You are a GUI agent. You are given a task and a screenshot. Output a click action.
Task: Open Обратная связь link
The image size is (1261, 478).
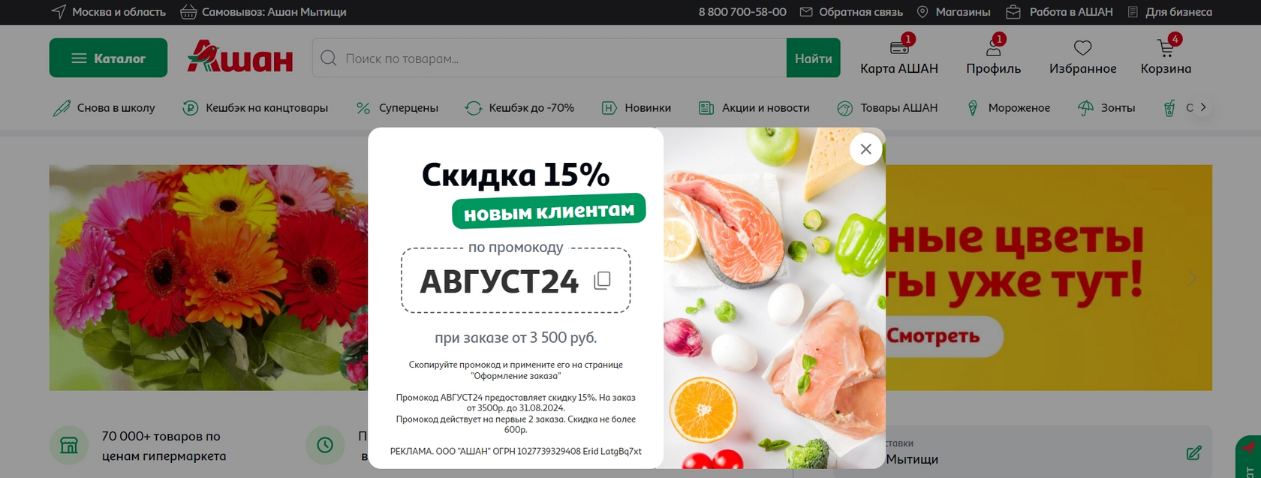tap(851, 12)
